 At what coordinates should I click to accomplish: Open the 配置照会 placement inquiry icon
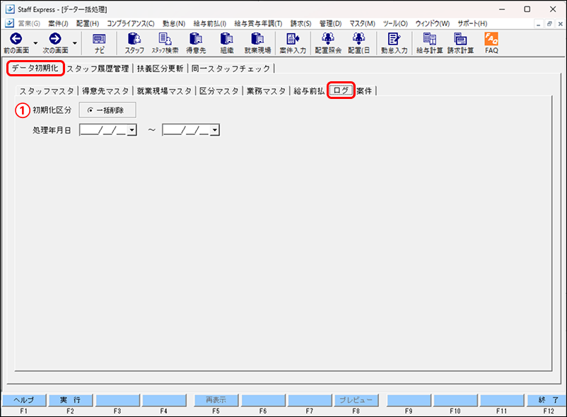click(327, 42)
